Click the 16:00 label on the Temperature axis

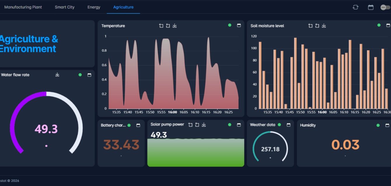click(172, 112)
